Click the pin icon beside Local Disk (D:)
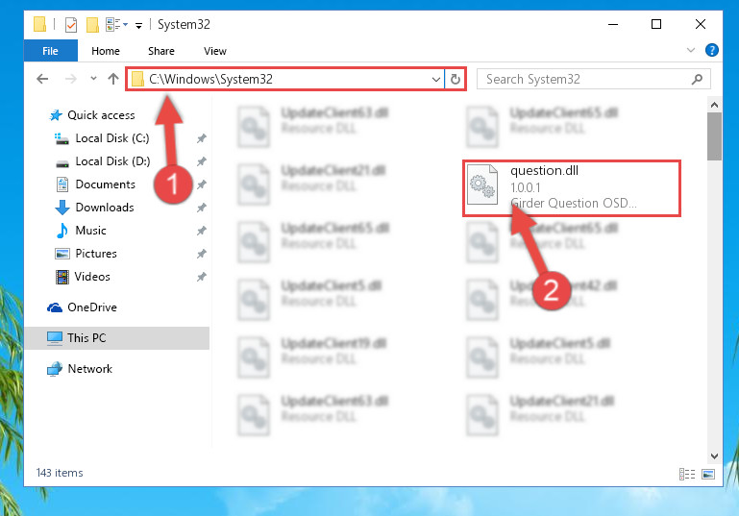 click(201, 161)
